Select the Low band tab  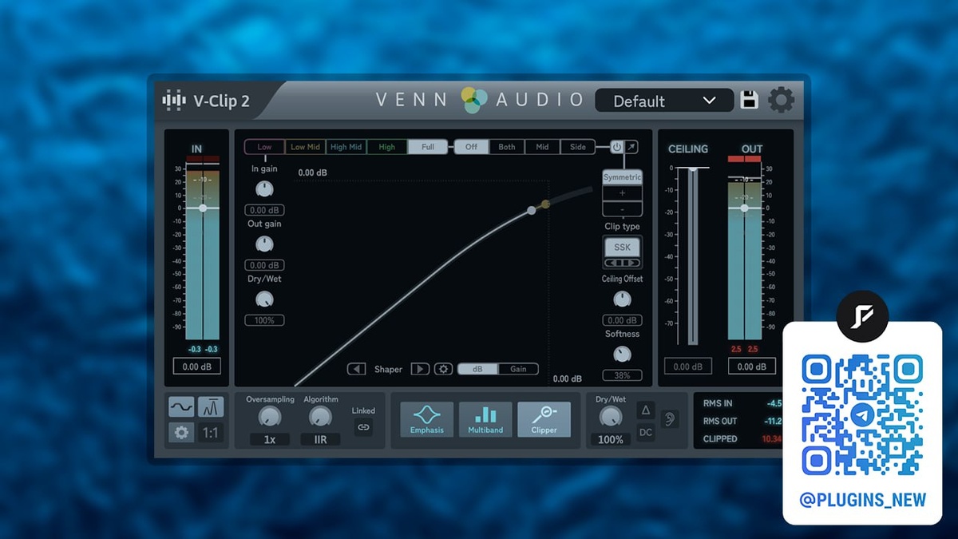click(264, 147)
